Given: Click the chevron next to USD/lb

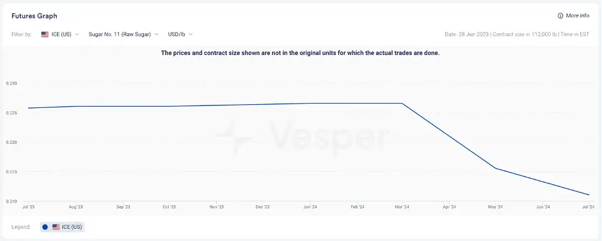Looking at the screenshot, I should click(191, 34).
